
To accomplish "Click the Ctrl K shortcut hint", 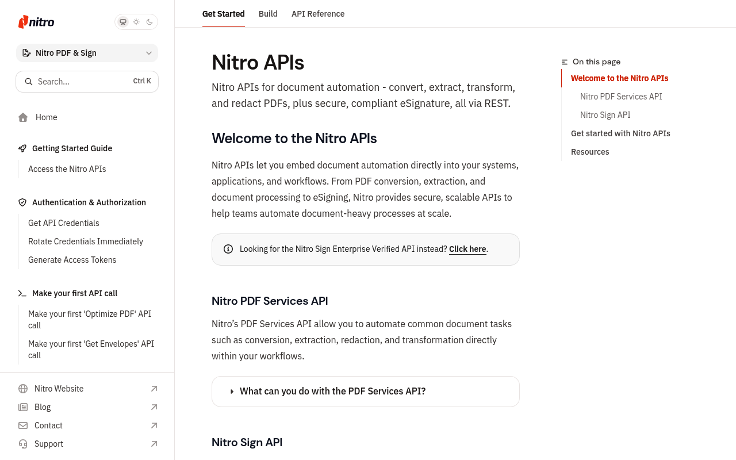I will [142, 82].
